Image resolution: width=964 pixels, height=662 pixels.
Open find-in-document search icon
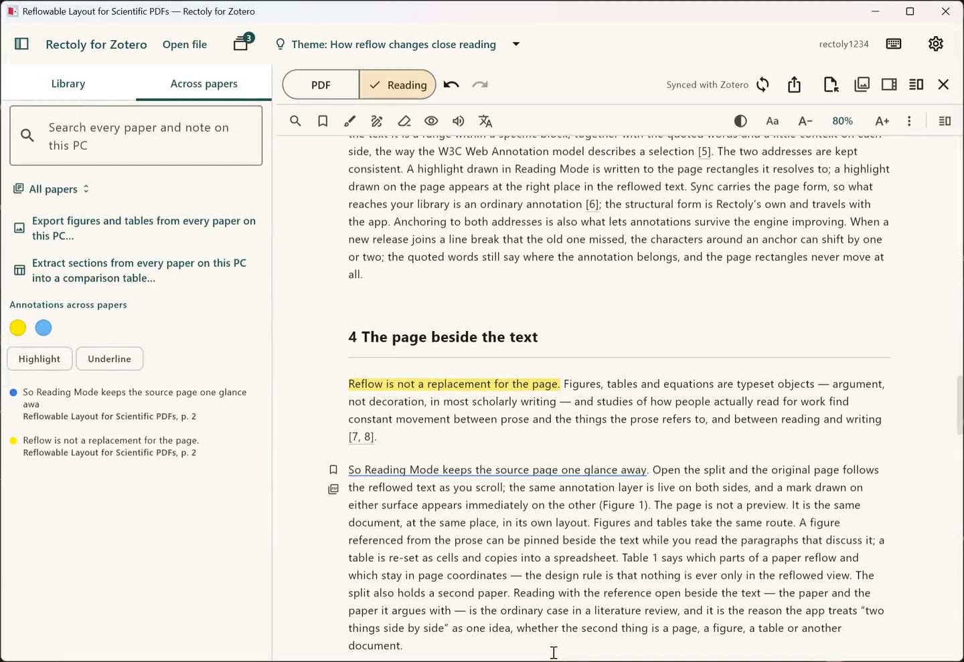(x=295, y=121)
